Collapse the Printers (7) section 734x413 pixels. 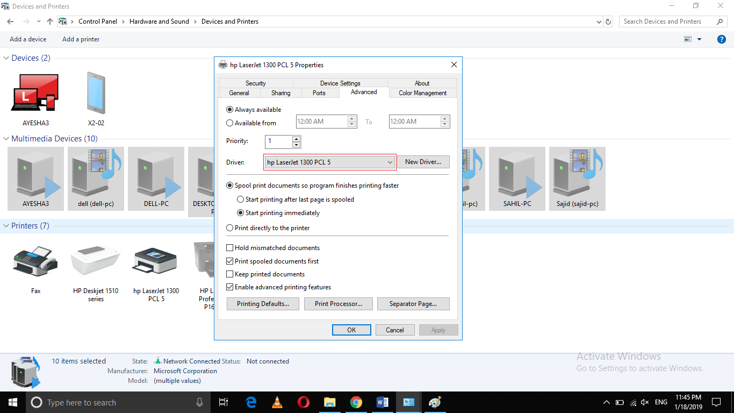(5, 225)
